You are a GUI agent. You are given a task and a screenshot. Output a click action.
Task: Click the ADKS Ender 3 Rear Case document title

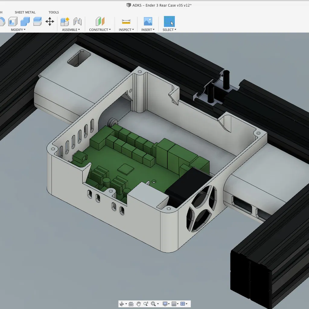pyautogui.click(x=162, y=5)
